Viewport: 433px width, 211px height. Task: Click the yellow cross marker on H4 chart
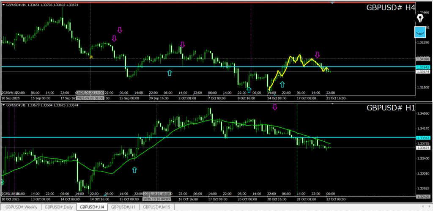pos(91,57)
